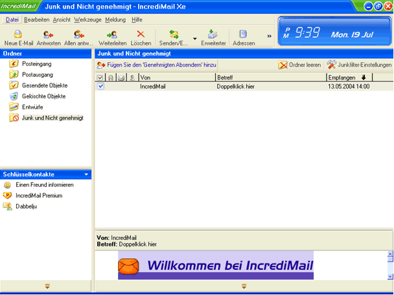Open the Meldung menu
Screen dimensions: 394x295
point(115,19)
